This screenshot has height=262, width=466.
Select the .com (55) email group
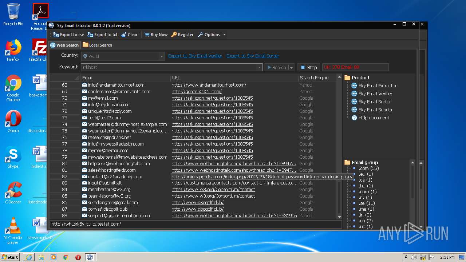(x=369, y=168)
